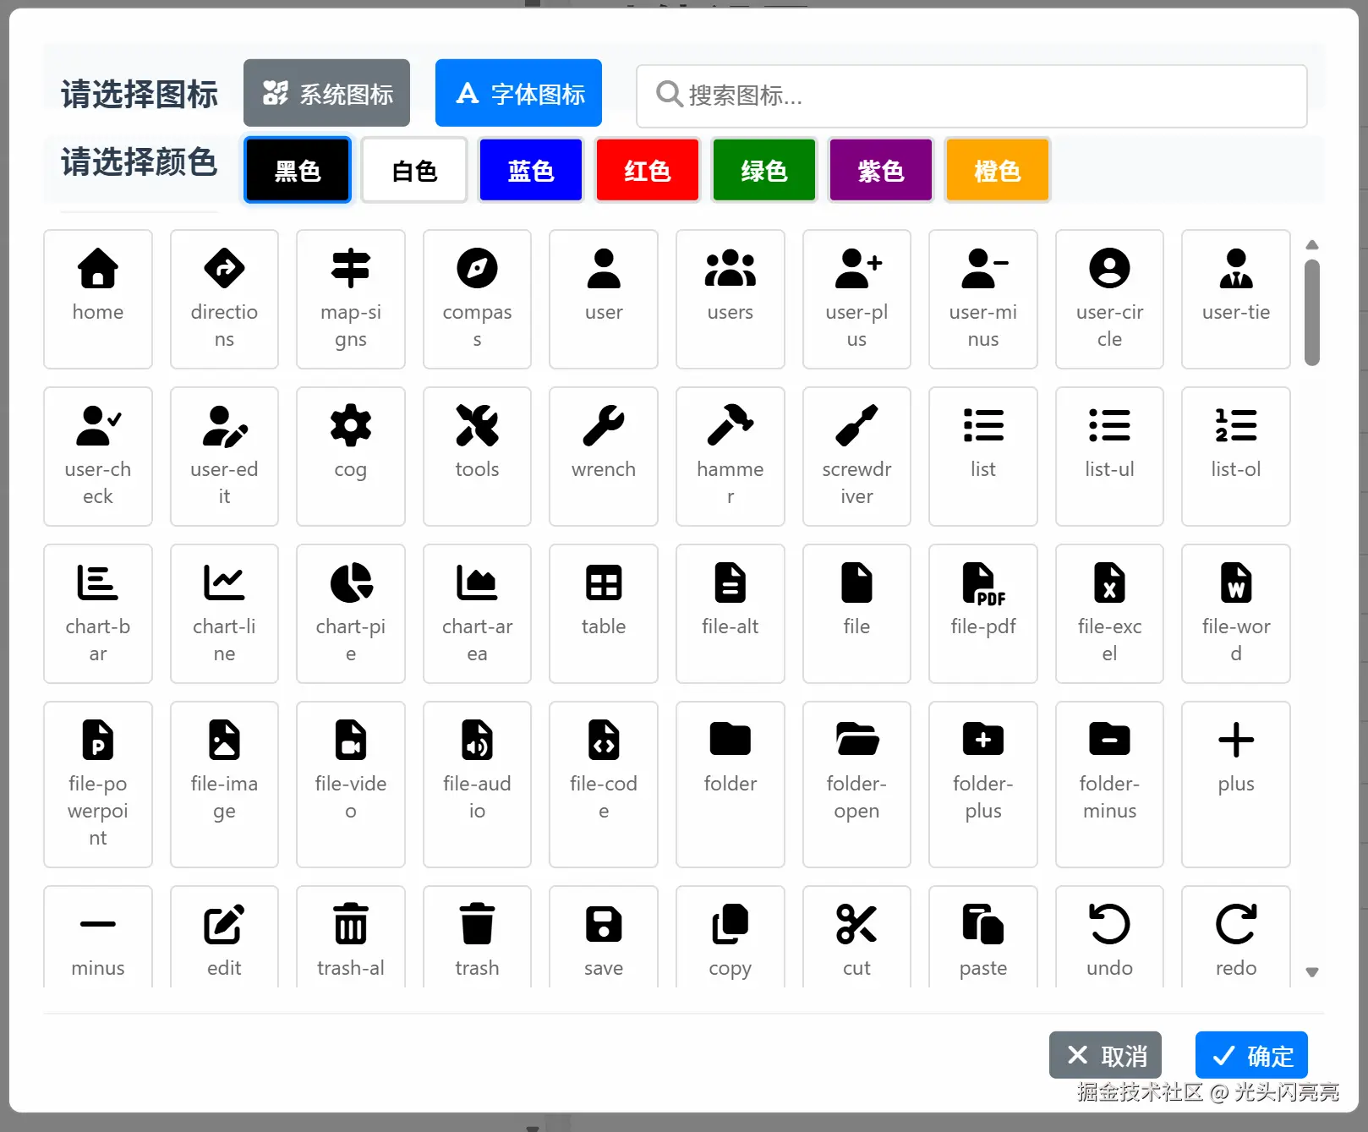Viewport: 1368px width, 1132px height.
Task: Confirm selection with 确定 button
Action: coord(1251,1055)
